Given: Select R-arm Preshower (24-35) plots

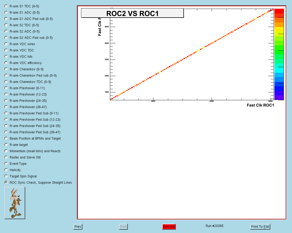Looking at the screenshot, I should click(x=6, y=100).
